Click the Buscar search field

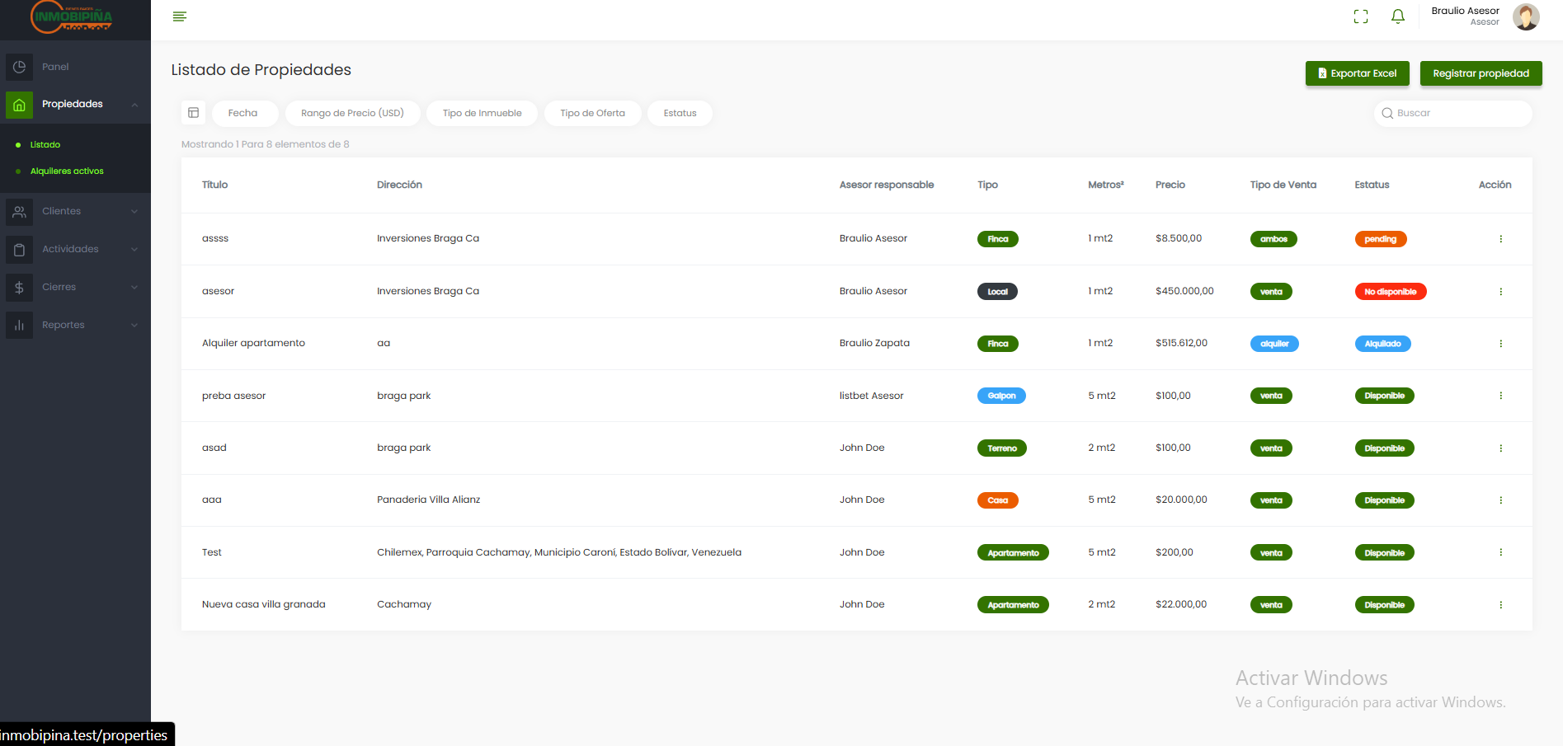point(1453,114)
